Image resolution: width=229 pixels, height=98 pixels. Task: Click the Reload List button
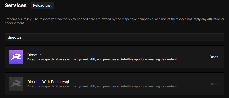pyautogui.click(x=42, y=5)
